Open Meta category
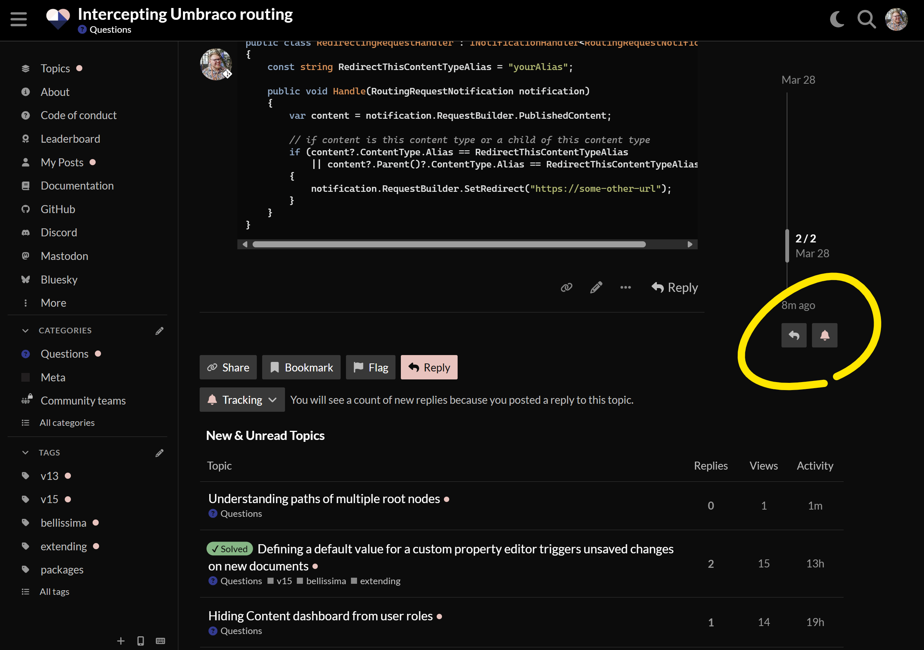 click(53, 378)
